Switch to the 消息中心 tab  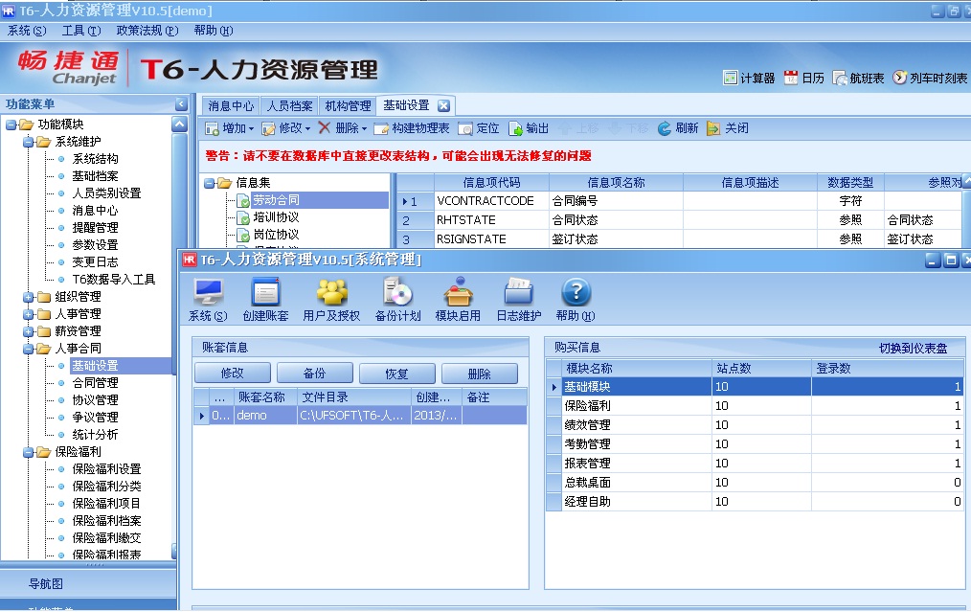coord(231,106)
